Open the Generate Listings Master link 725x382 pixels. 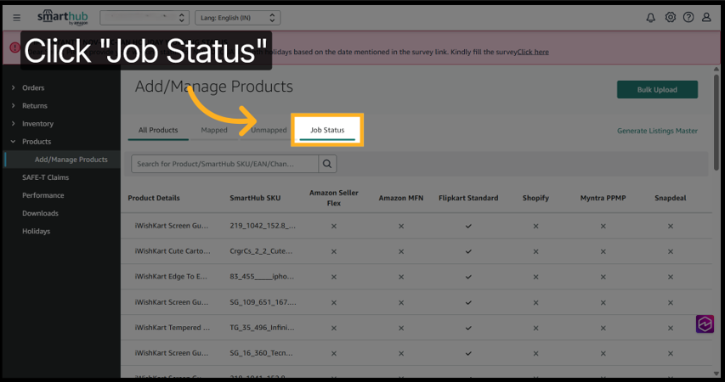click(657, 131)
